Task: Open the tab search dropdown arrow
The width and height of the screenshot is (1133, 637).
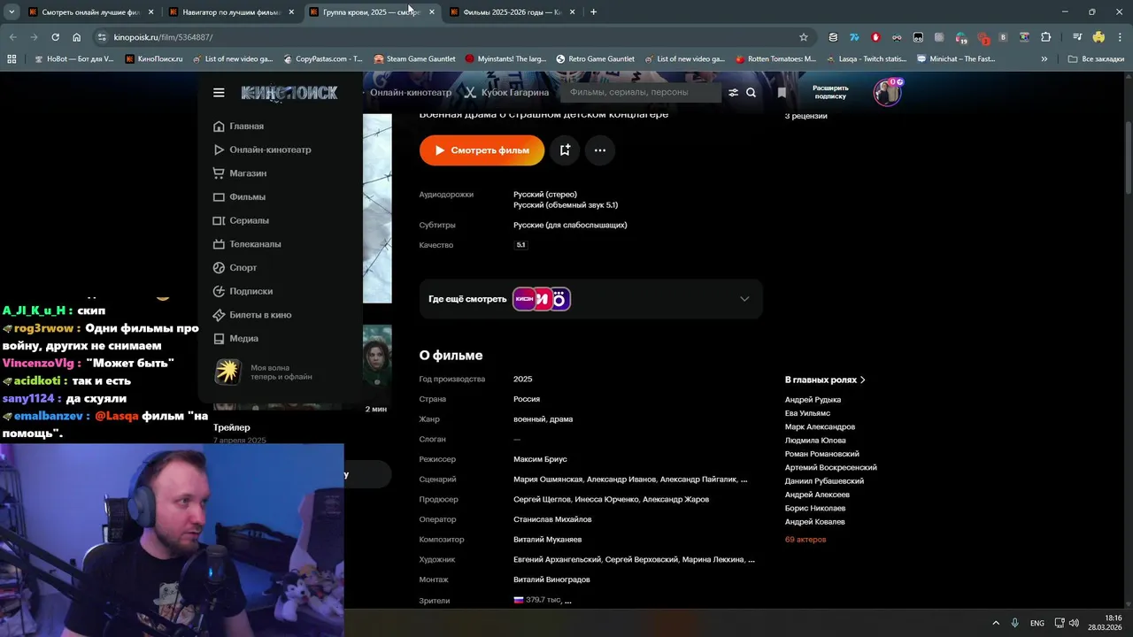Action: click(12, 12)
